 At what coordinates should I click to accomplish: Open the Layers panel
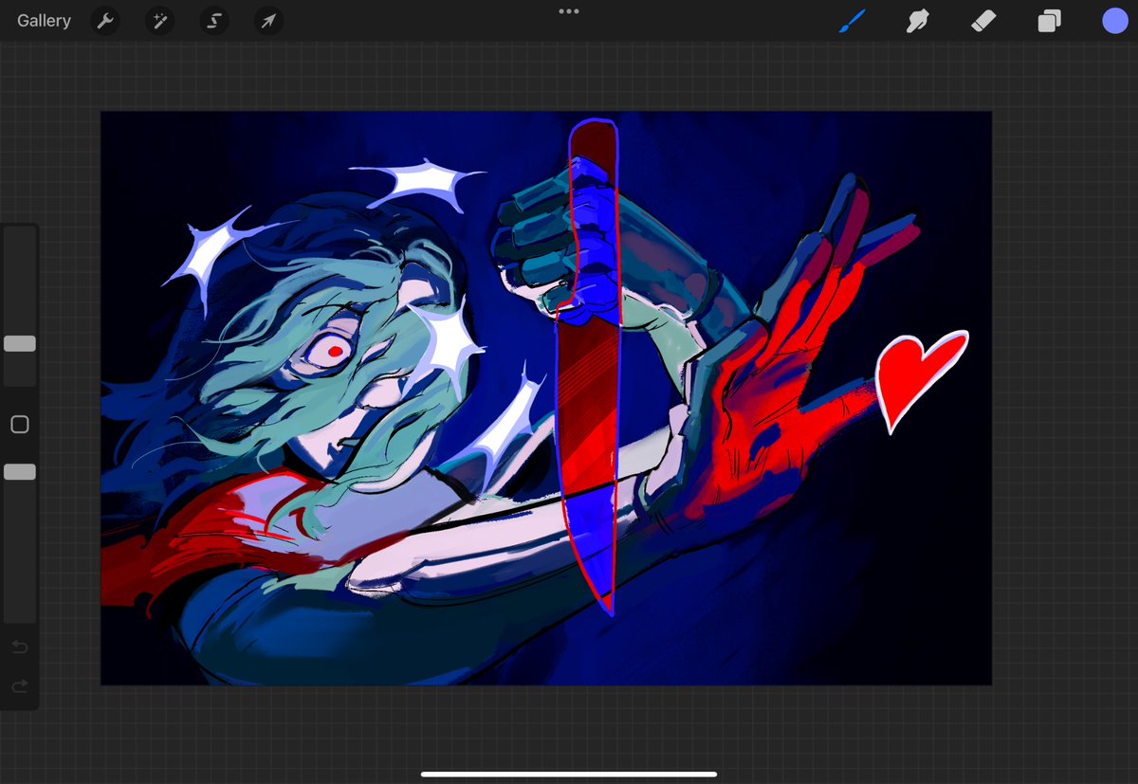click(1049, 21)
